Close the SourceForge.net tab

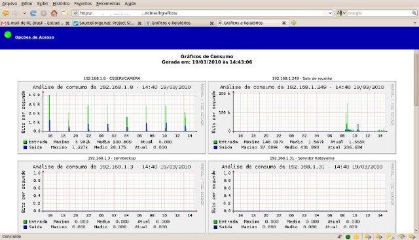(x=139, y=24)
